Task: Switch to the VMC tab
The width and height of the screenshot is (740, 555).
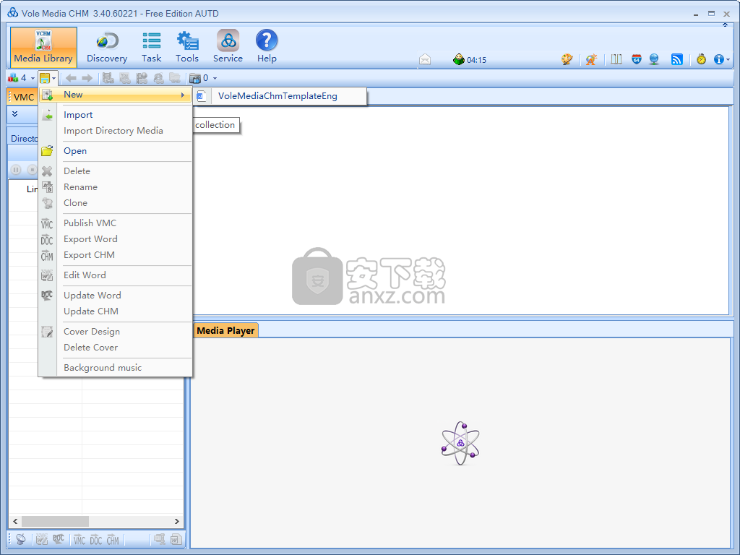Action: [x=22, y=98]
